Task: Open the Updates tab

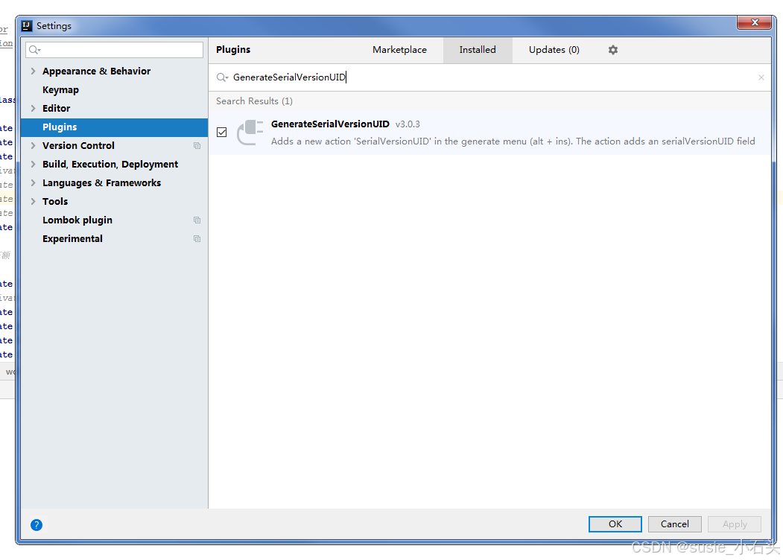Action: point(554,49)
